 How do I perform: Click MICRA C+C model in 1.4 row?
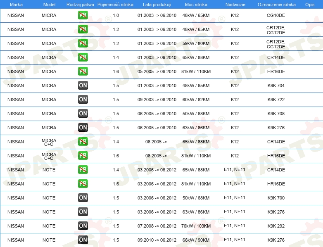tap(49, 142)
